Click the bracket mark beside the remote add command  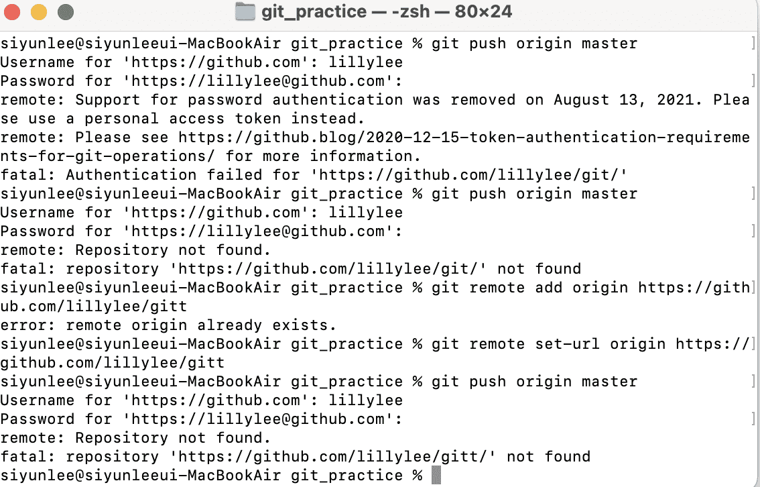[x=754, y=288]
